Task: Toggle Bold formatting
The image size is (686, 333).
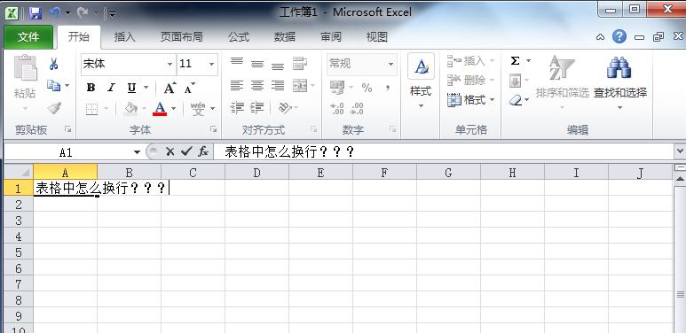Action: [x=91, y=88]
